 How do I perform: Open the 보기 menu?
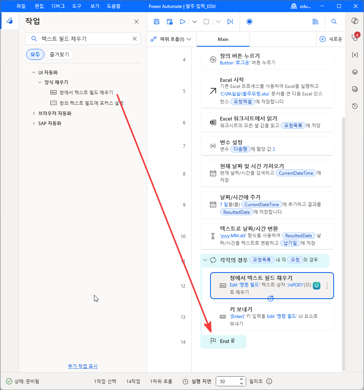tap(95, 6)
